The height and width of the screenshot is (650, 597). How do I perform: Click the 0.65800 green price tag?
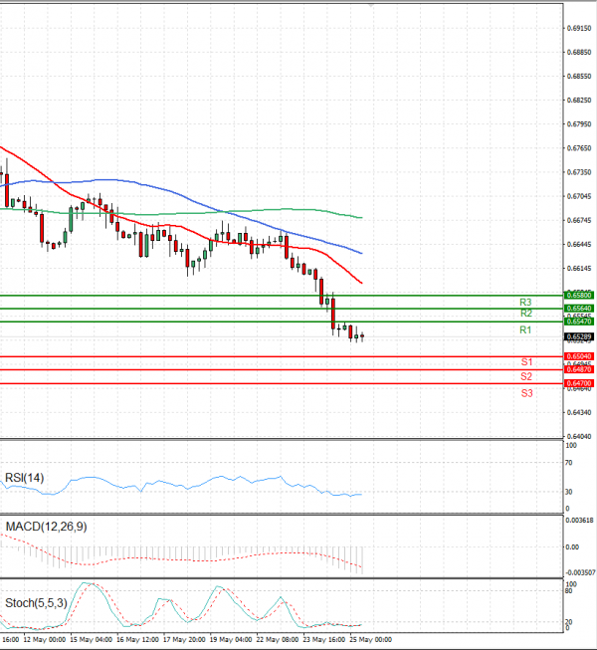pyautogui.click(x=579, y=296)
